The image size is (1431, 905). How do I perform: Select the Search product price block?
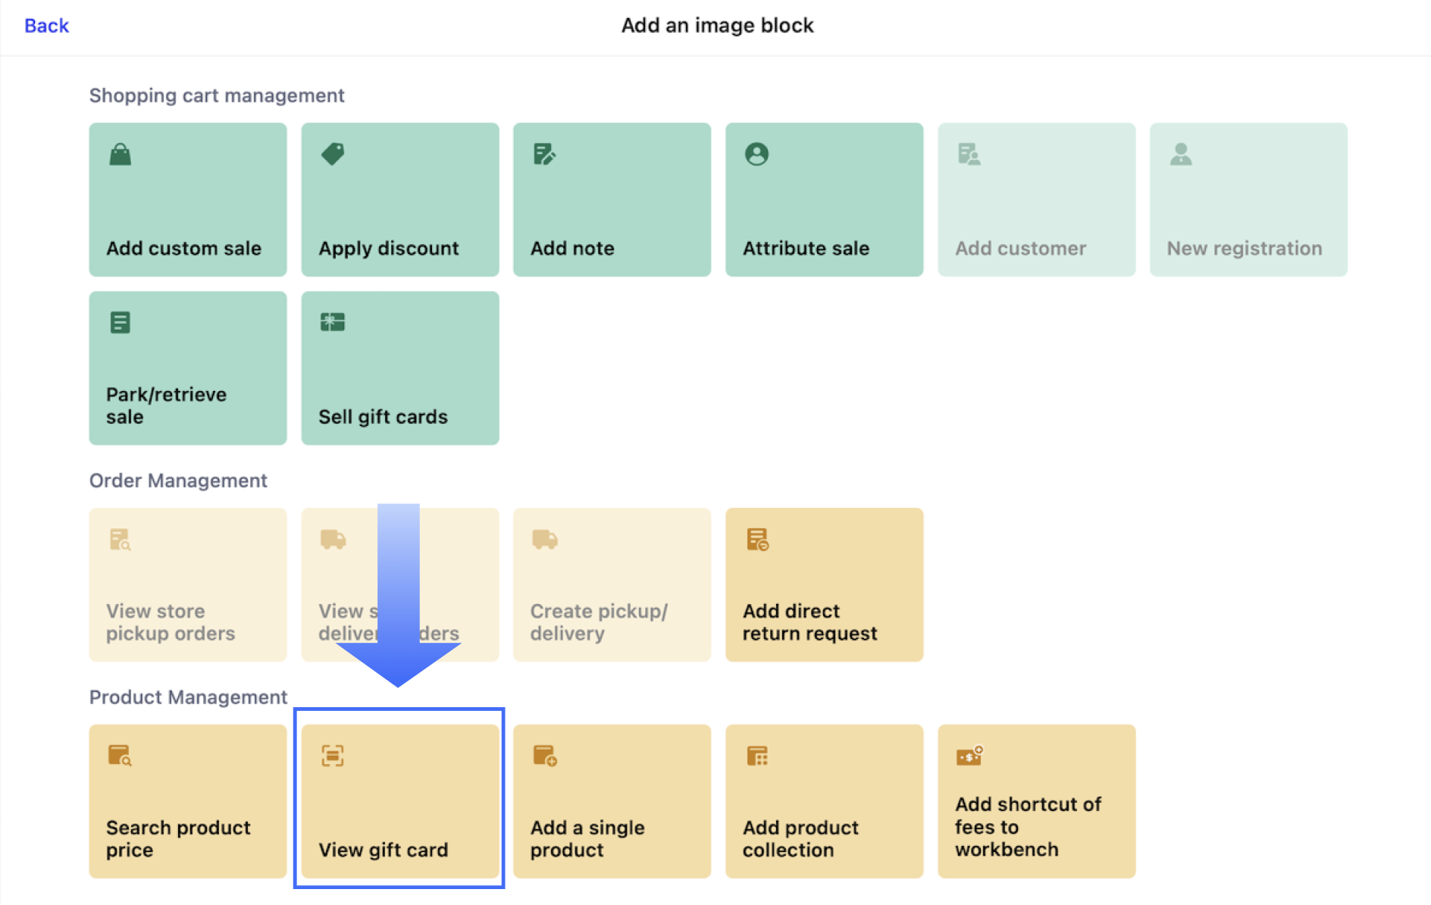[x=188, y=801]
